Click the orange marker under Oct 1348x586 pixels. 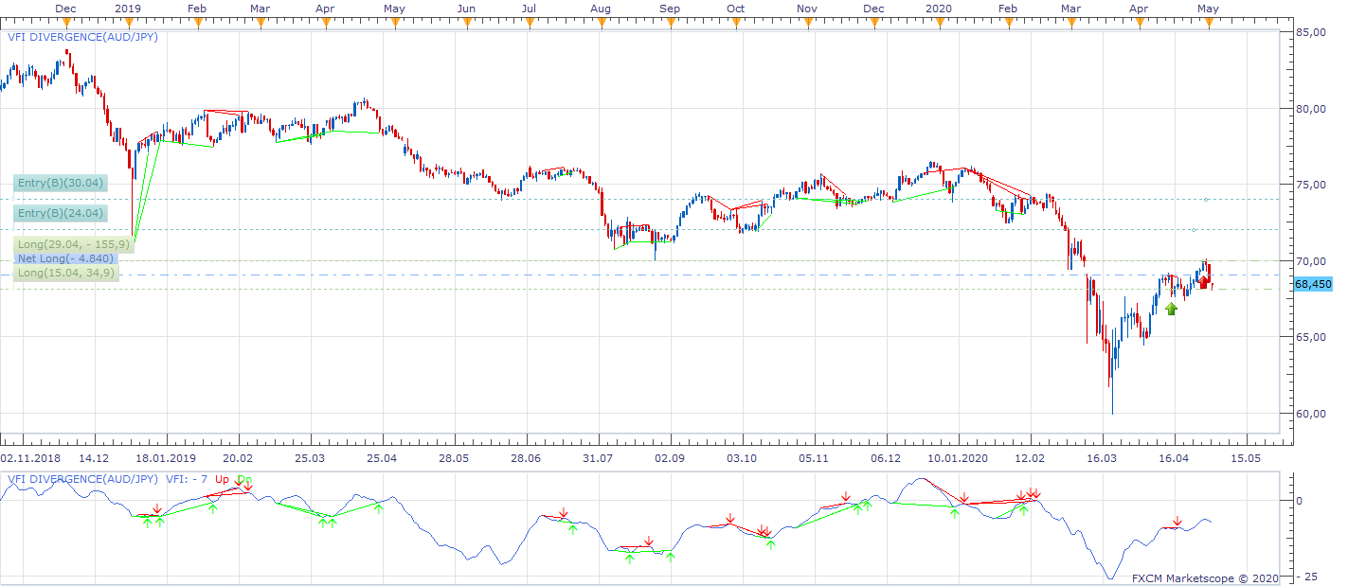click(736, 24)
